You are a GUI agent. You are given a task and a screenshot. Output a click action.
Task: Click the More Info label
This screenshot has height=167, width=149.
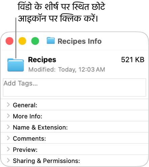click(x=28, y=116)
